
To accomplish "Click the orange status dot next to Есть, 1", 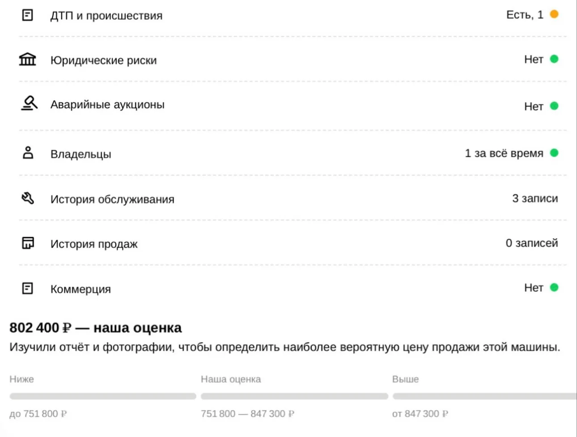I will point(554,14).
